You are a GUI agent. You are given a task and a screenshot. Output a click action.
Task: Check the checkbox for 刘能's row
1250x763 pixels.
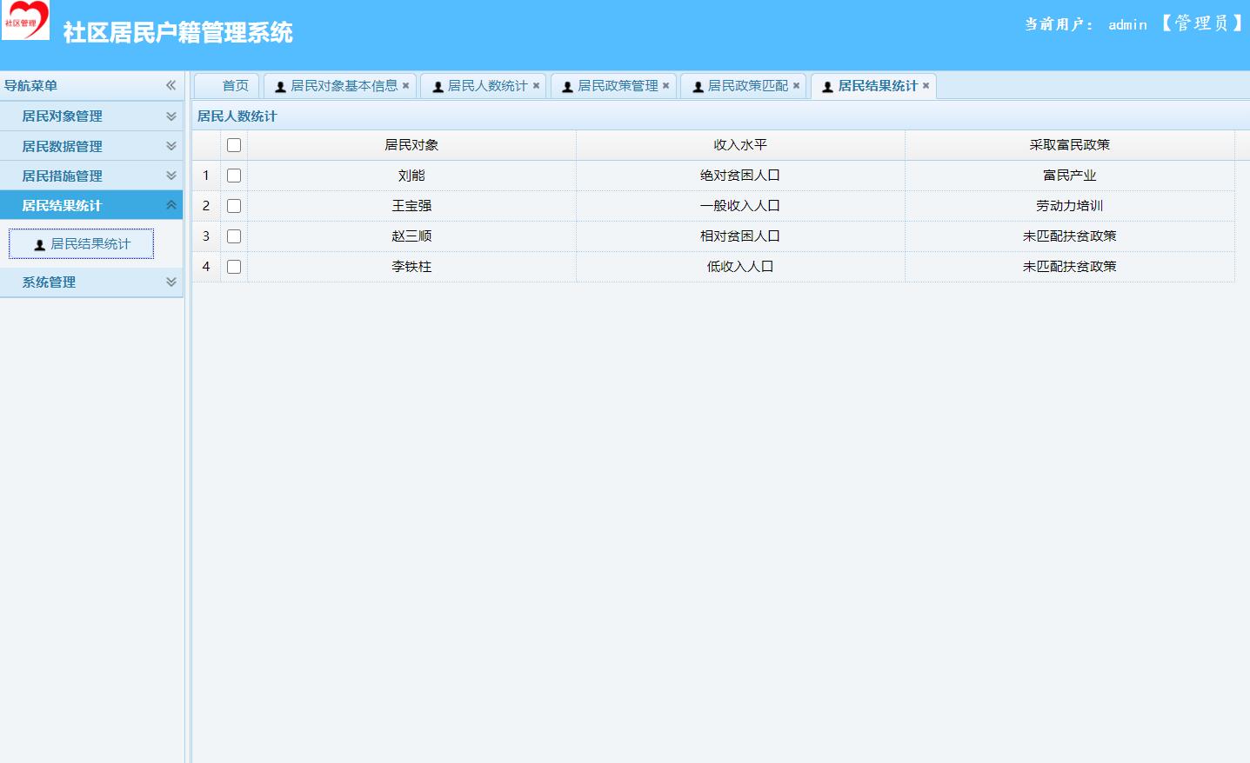[233, 175]
